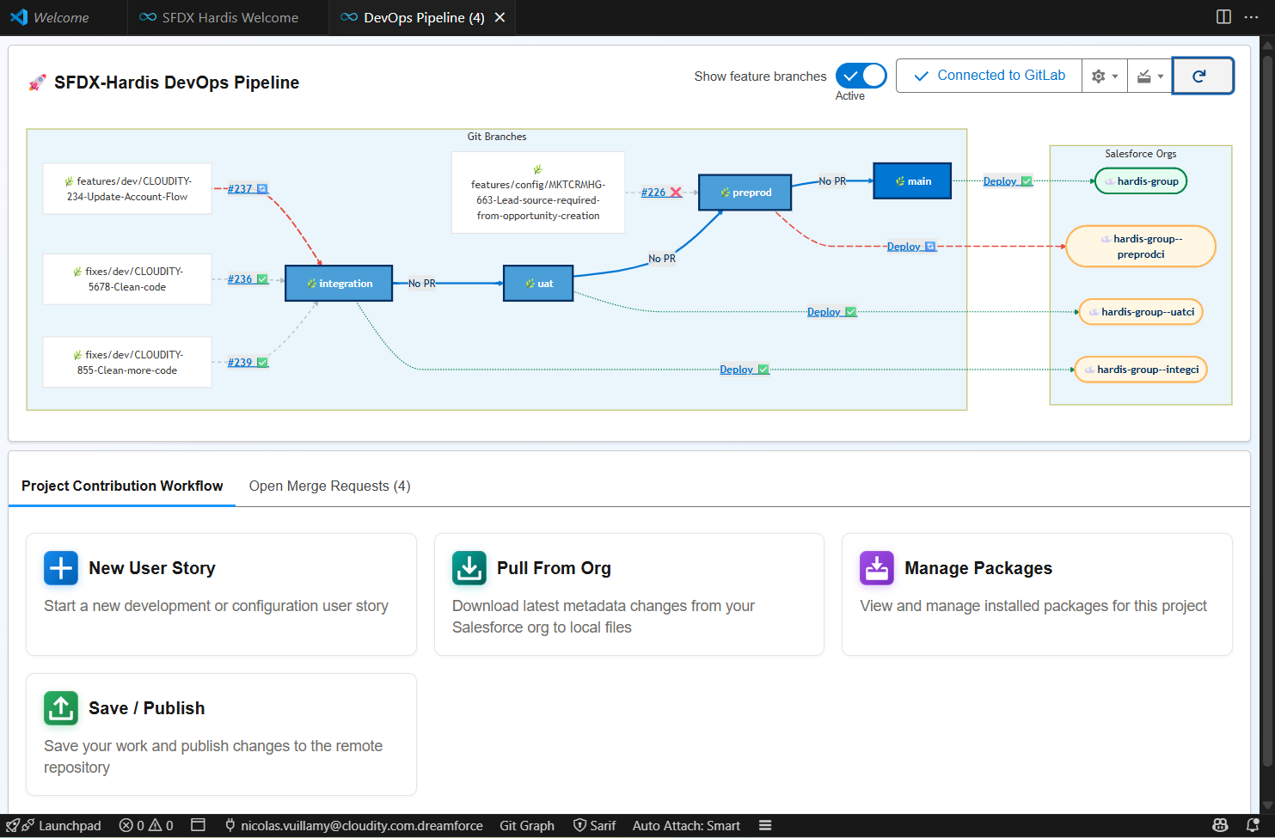Image resolution: width=1275 pixels, height=838 pixels.
Task: Click the Save / Publish upload icon
Action: point(61,708)
